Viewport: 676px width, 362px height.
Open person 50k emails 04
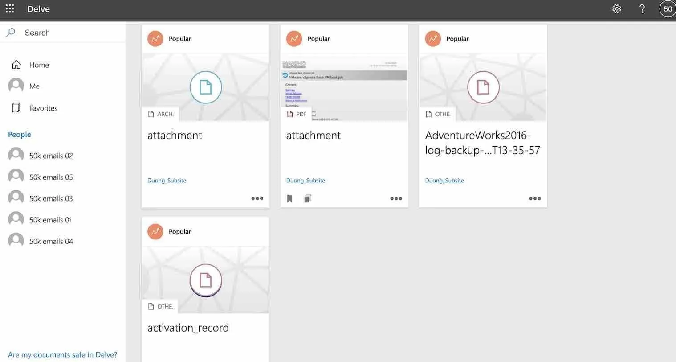(51, 241)
